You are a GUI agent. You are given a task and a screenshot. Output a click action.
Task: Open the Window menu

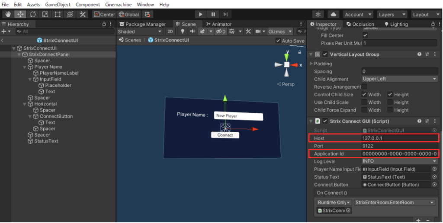(145, 4)
